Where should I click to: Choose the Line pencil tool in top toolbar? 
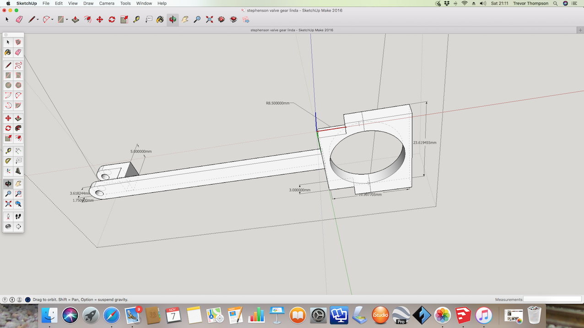32,20
